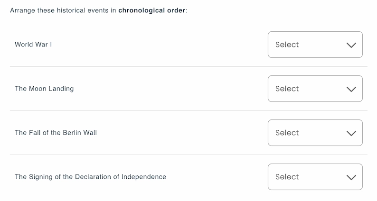Viewport: 377px width, 201px height.
Task: Click the divider line below World War I row
Action: pyautogui.click(x=188, y=67)
